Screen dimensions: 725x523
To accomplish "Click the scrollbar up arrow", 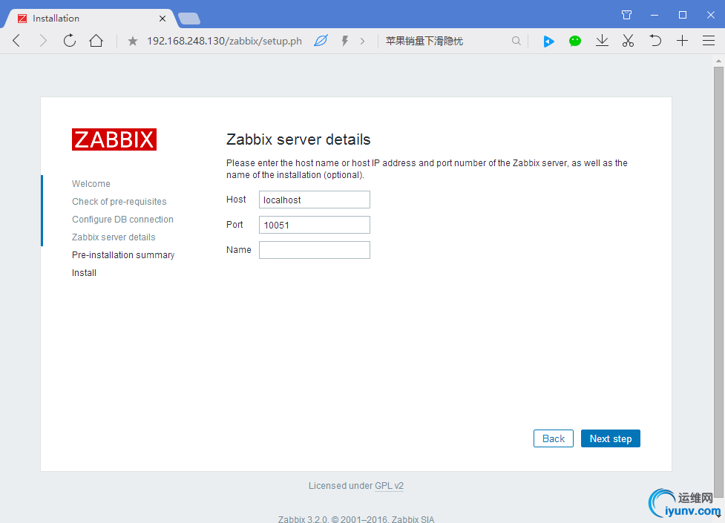I will point(718,61).
